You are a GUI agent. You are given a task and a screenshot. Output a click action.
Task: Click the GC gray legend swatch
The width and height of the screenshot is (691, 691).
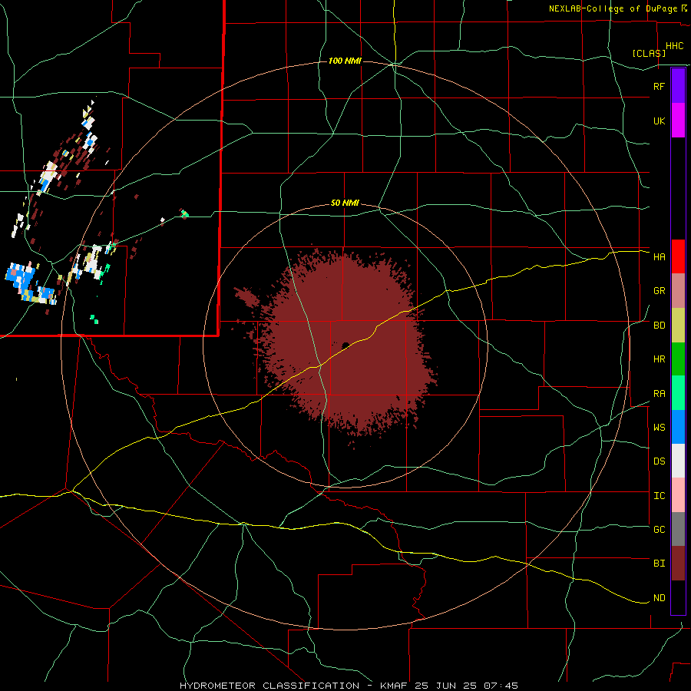pos(678,529)
